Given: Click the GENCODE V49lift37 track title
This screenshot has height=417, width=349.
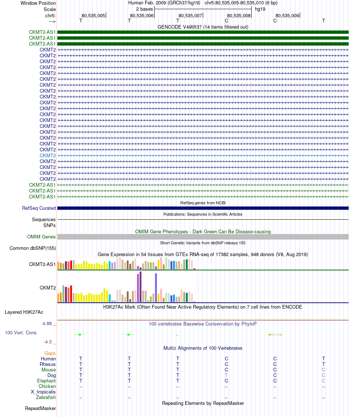Looking at the screenshot, I should tap(203, 27).
